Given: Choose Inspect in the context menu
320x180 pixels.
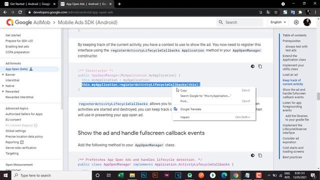Looking at the screenshot, I should tap(214, 117).
